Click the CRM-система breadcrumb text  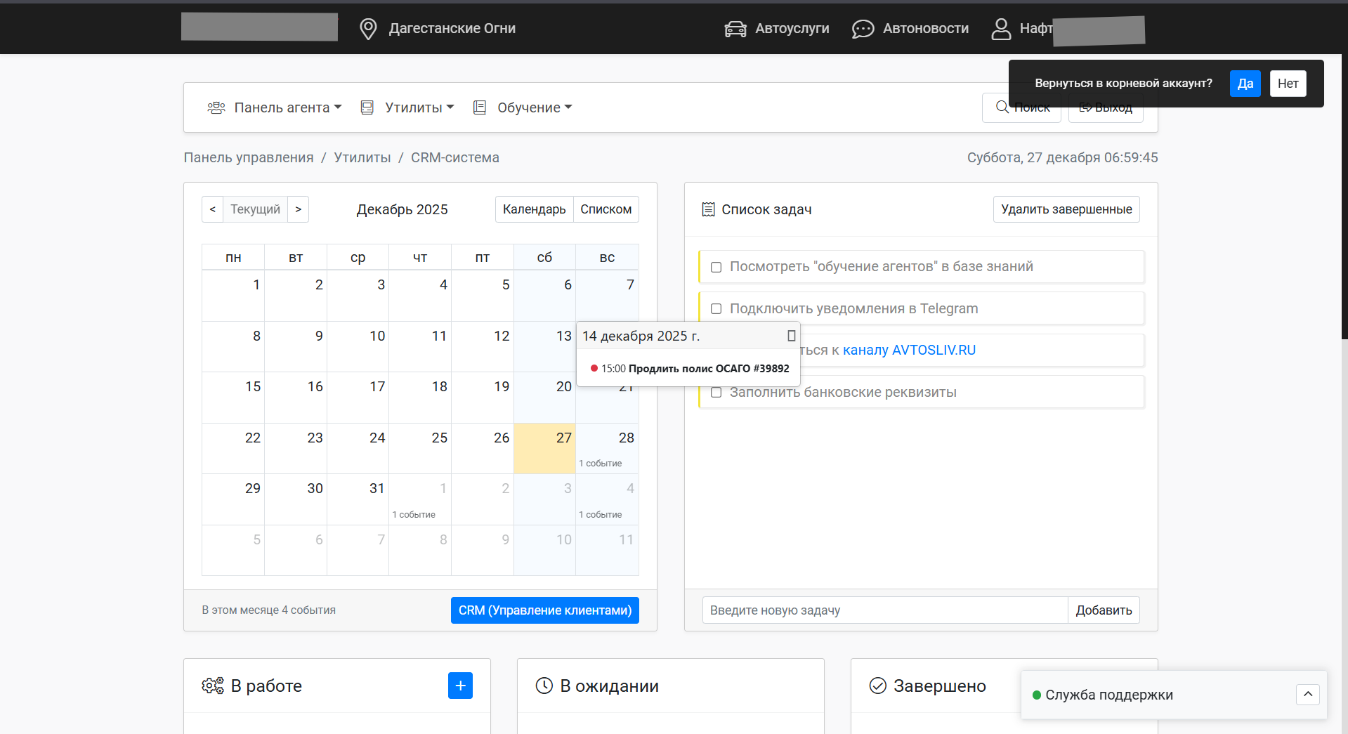455,157
